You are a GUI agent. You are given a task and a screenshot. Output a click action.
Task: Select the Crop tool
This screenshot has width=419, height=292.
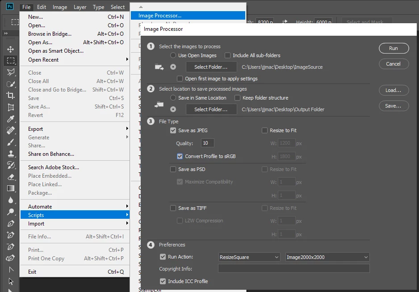10,96
